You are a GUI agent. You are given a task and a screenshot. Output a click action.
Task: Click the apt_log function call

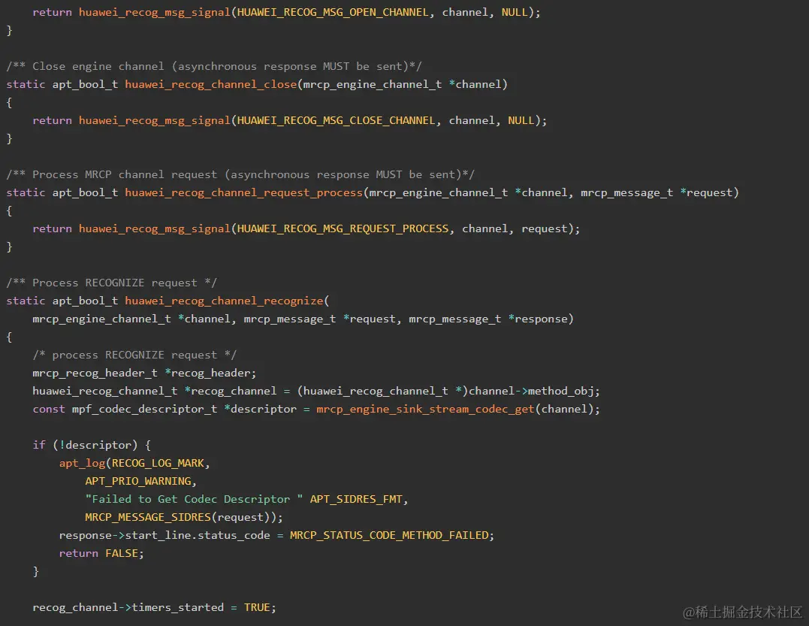[82, 463]
